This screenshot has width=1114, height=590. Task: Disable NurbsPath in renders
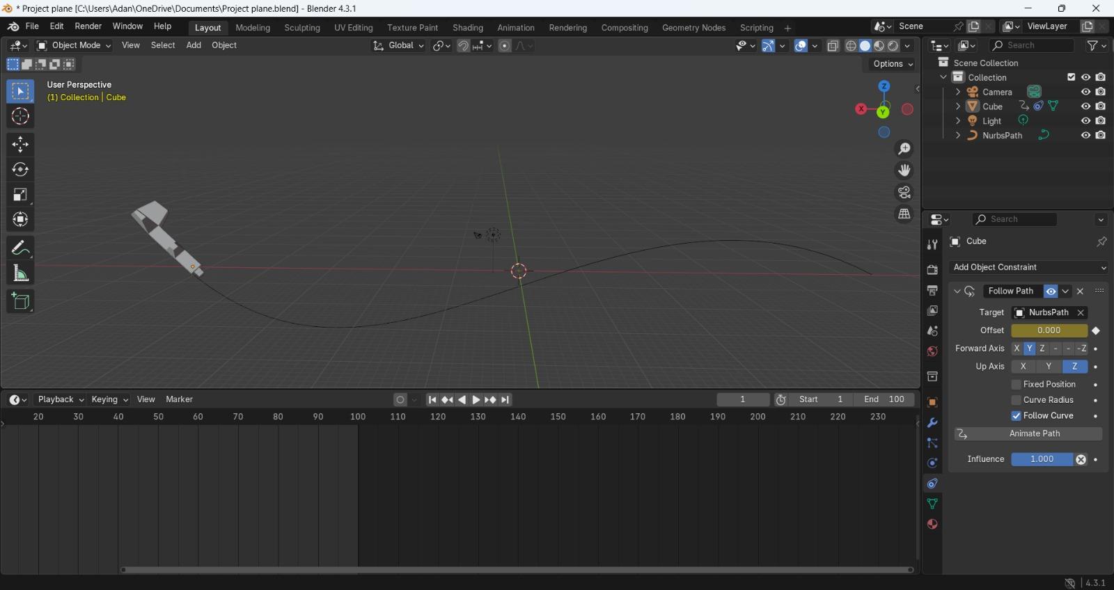pyautogui.click(x=1101, y=136)
